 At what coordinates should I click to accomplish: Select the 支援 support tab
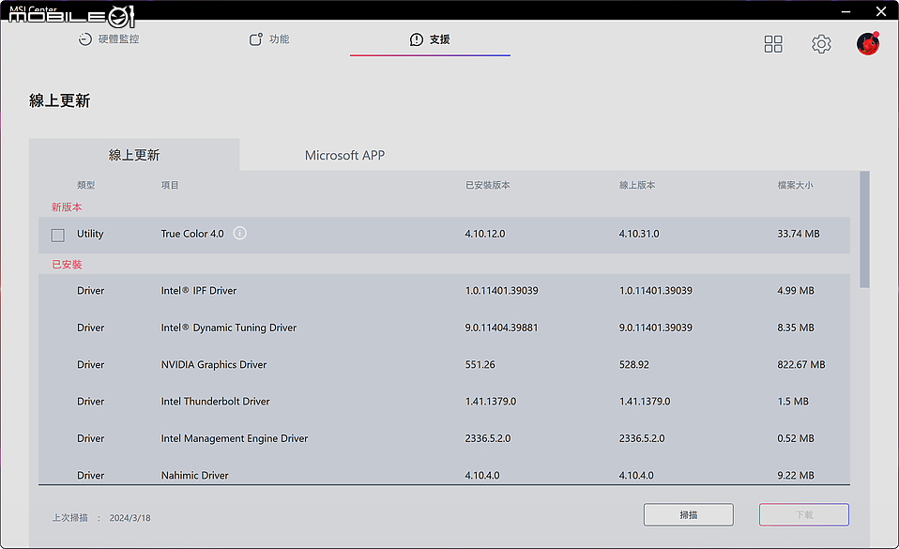pyautogui.click(x=430, y=39)
